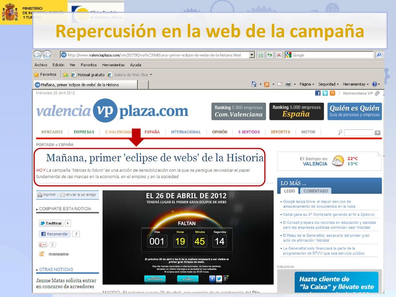Select the Mañana, primer 'eclipse de webs' tab

click(x=85, y=85)
